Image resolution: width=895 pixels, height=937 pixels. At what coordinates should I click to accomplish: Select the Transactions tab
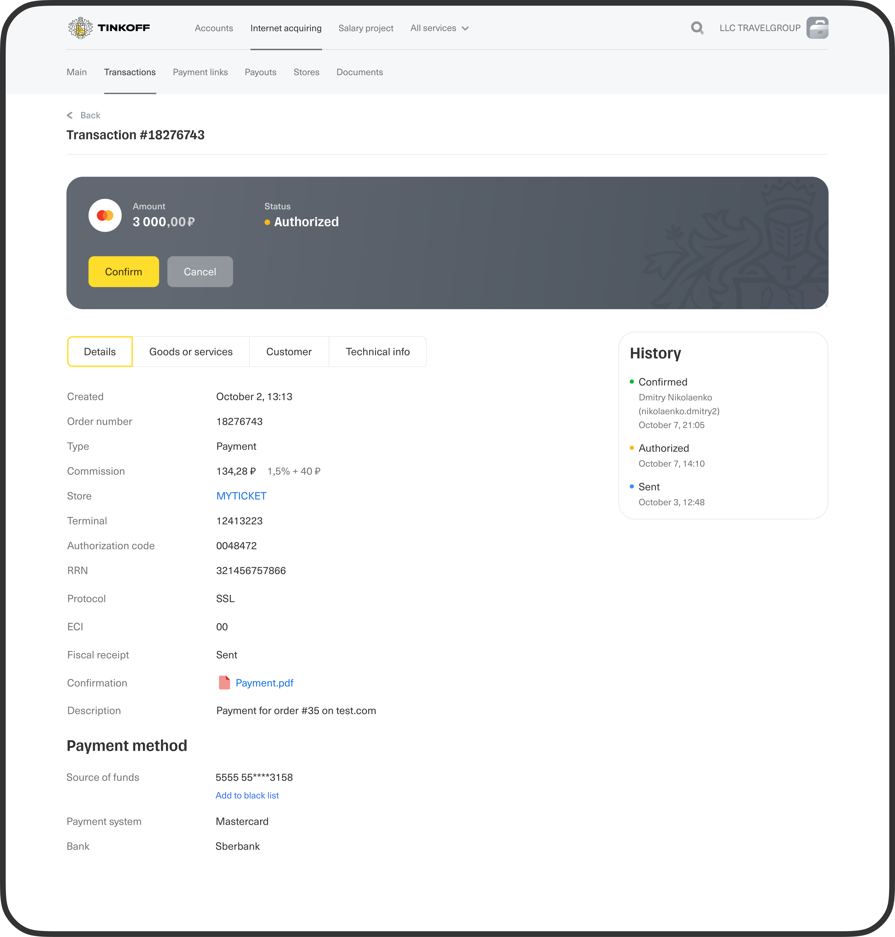click(x=130, y=72)
